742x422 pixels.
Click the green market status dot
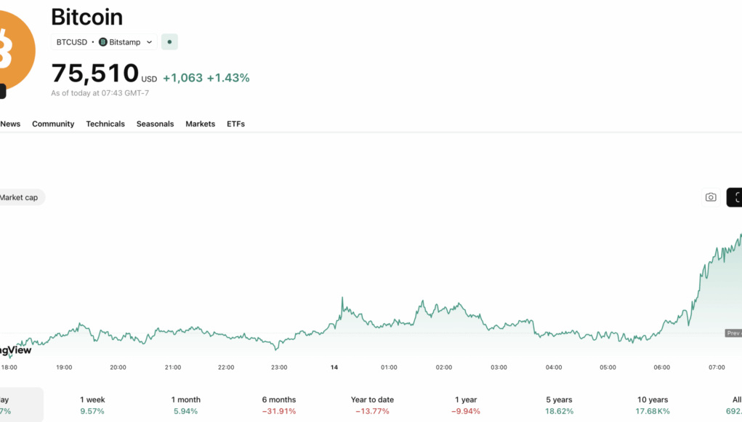[x=169, y=42]
